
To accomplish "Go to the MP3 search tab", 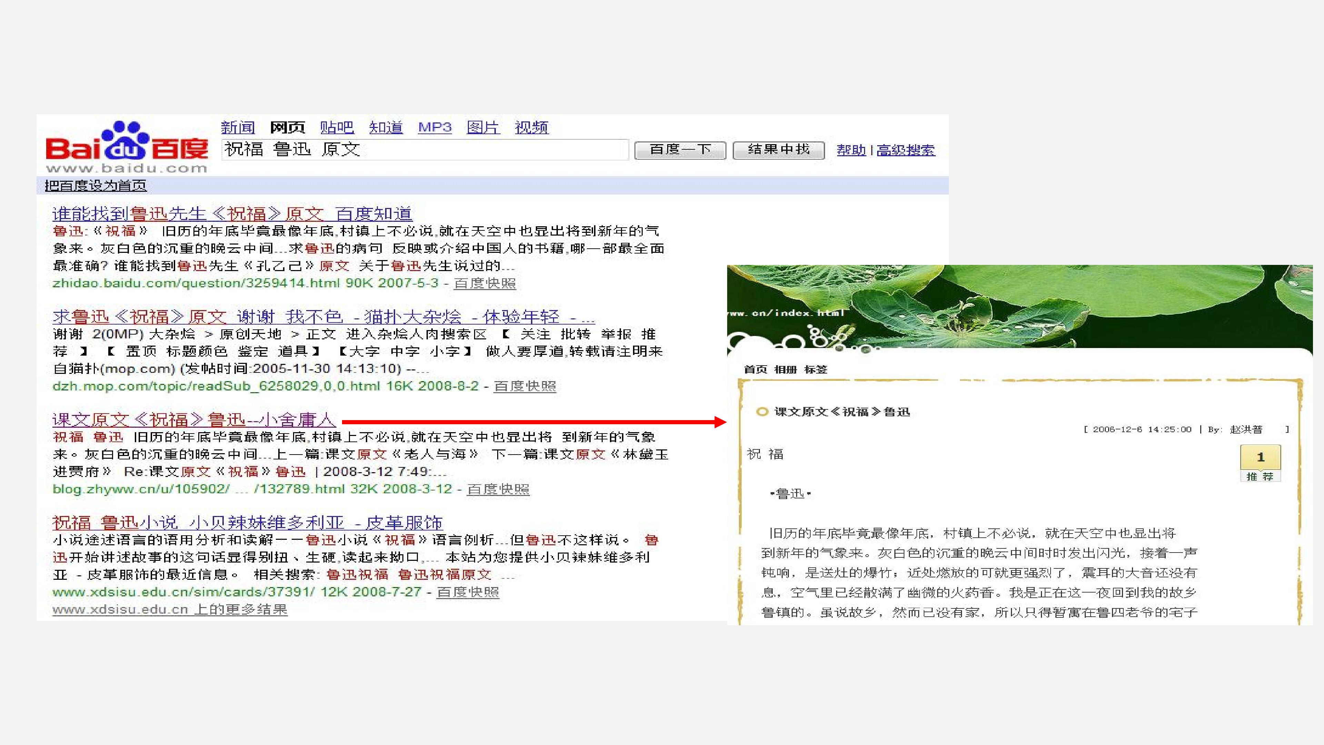I will tap(435, 127).
